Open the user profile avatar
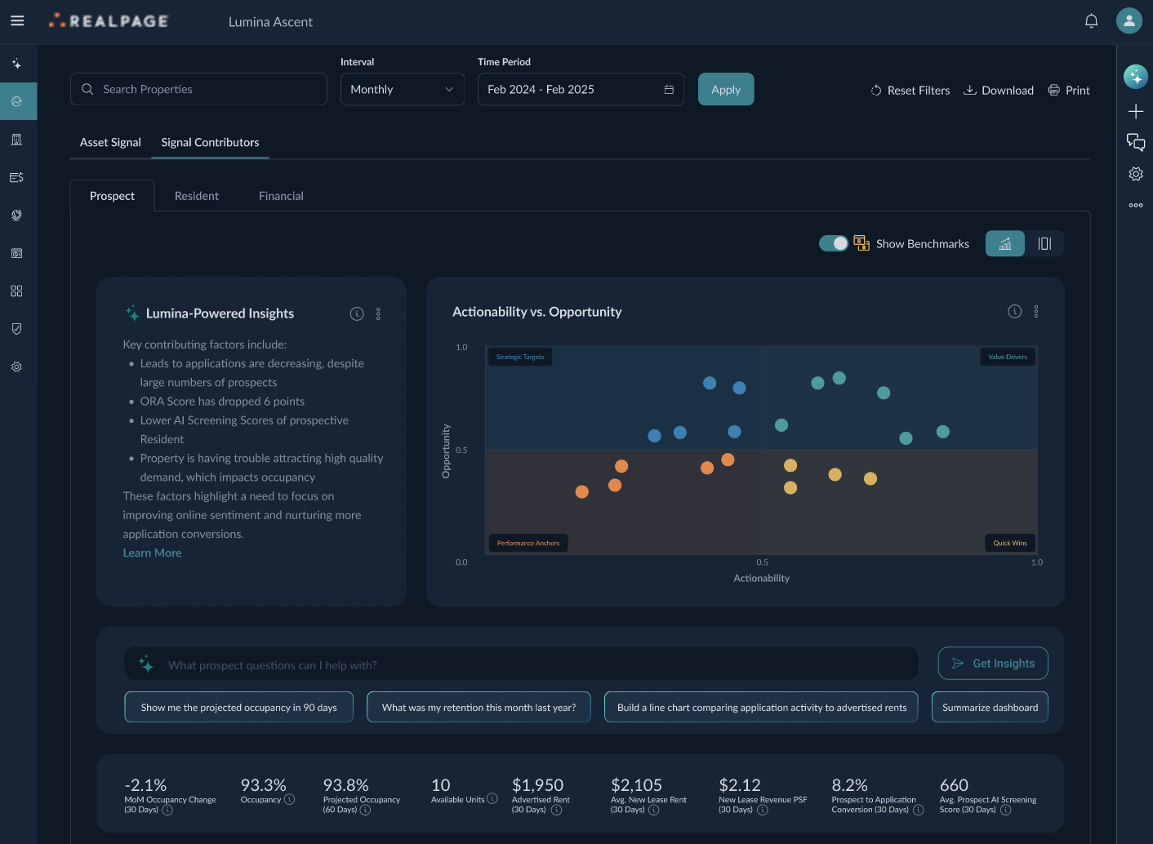 1129,21
